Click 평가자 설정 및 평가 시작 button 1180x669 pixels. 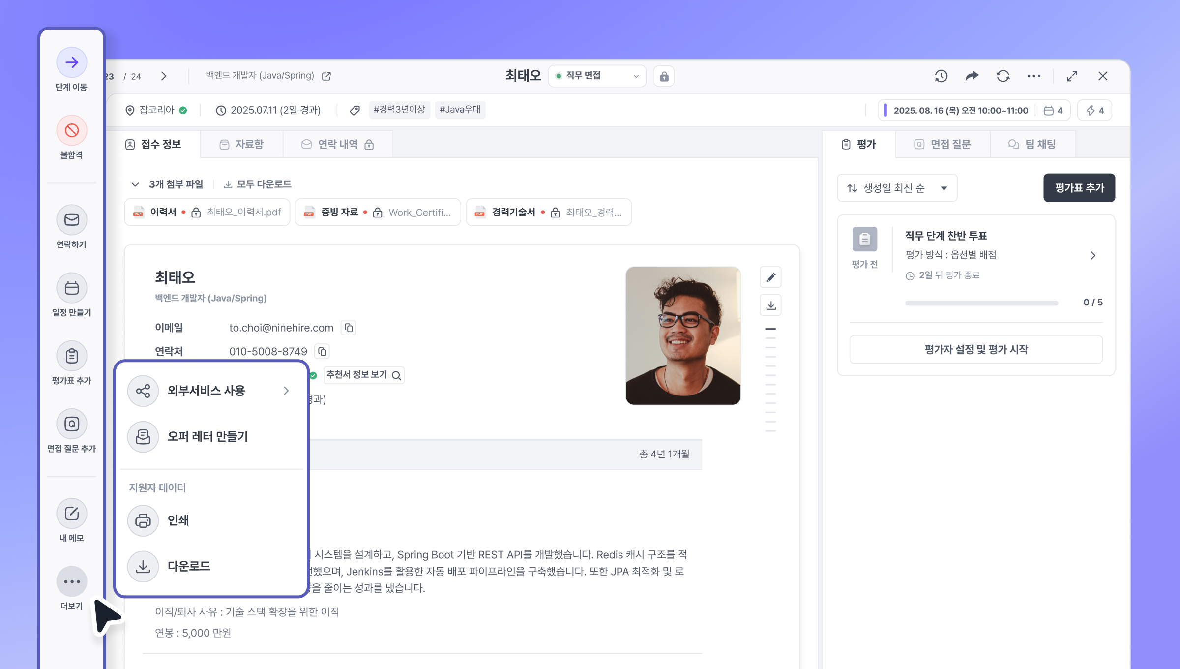tap(975, 350)
